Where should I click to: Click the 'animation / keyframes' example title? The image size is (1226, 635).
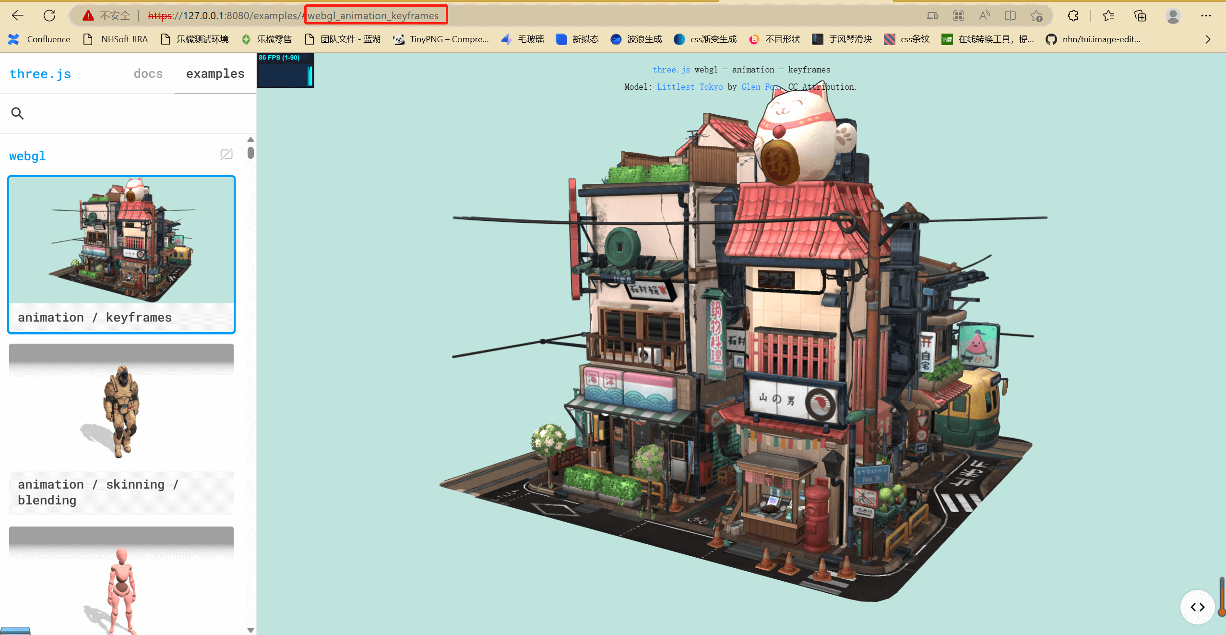click(x=95, y=317)
